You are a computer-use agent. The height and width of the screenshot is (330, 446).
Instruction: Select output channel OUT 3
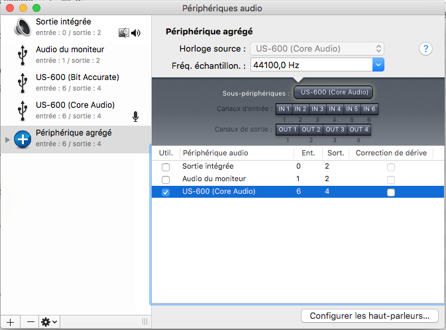click(x=335, y=130)
